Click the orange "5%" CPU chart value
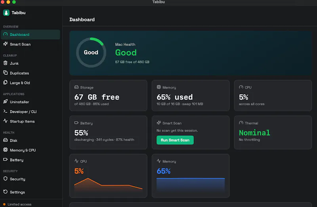This screenshot has width=317, height=207. (x=79, y=171)
